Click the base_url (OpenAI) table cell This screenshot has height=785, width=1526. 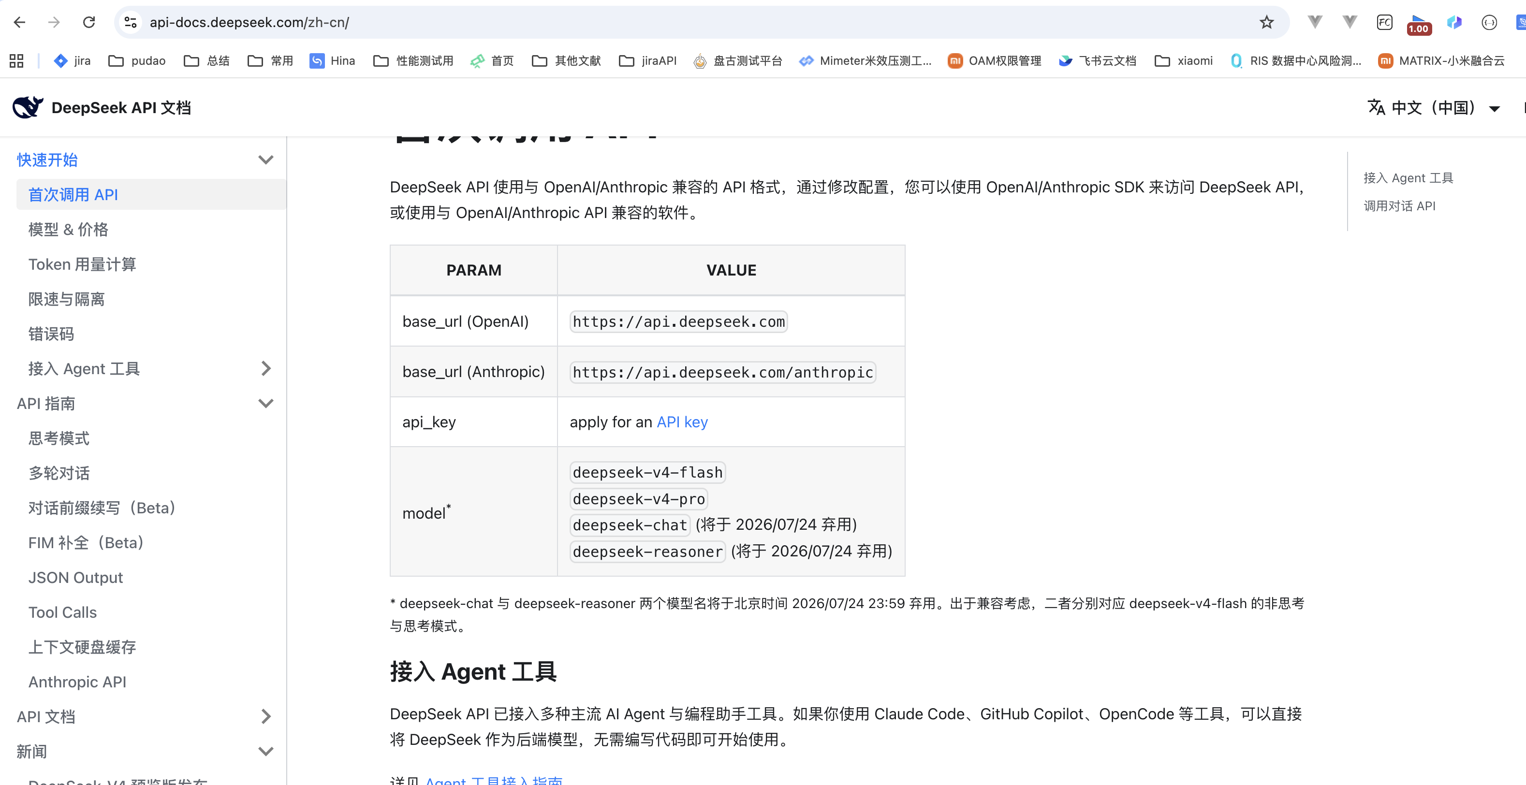click(x=474, y=321)
